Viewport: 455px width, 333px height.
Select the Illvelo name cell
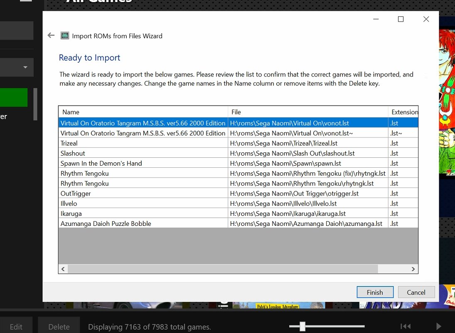(x=143, y=203)
